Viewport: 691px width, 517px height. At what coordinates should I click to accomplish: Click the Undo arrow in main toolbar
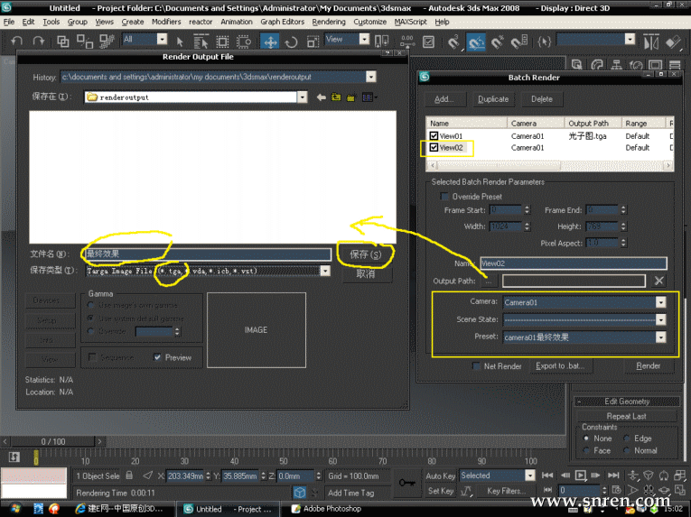[x=16, y=41]
